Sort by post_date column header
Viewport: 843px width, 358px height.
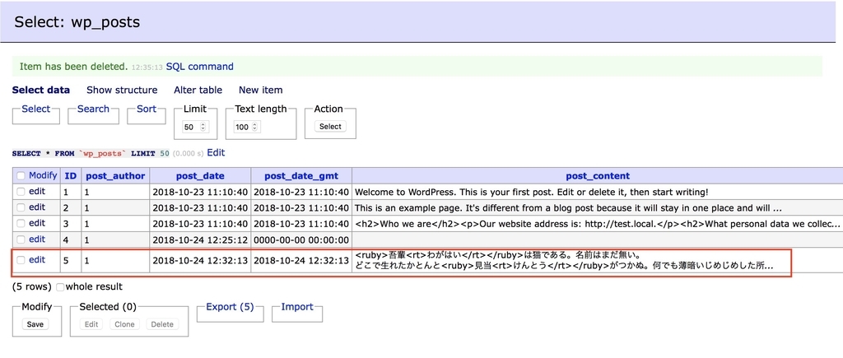pyautogui.click(x=200, y=176)
